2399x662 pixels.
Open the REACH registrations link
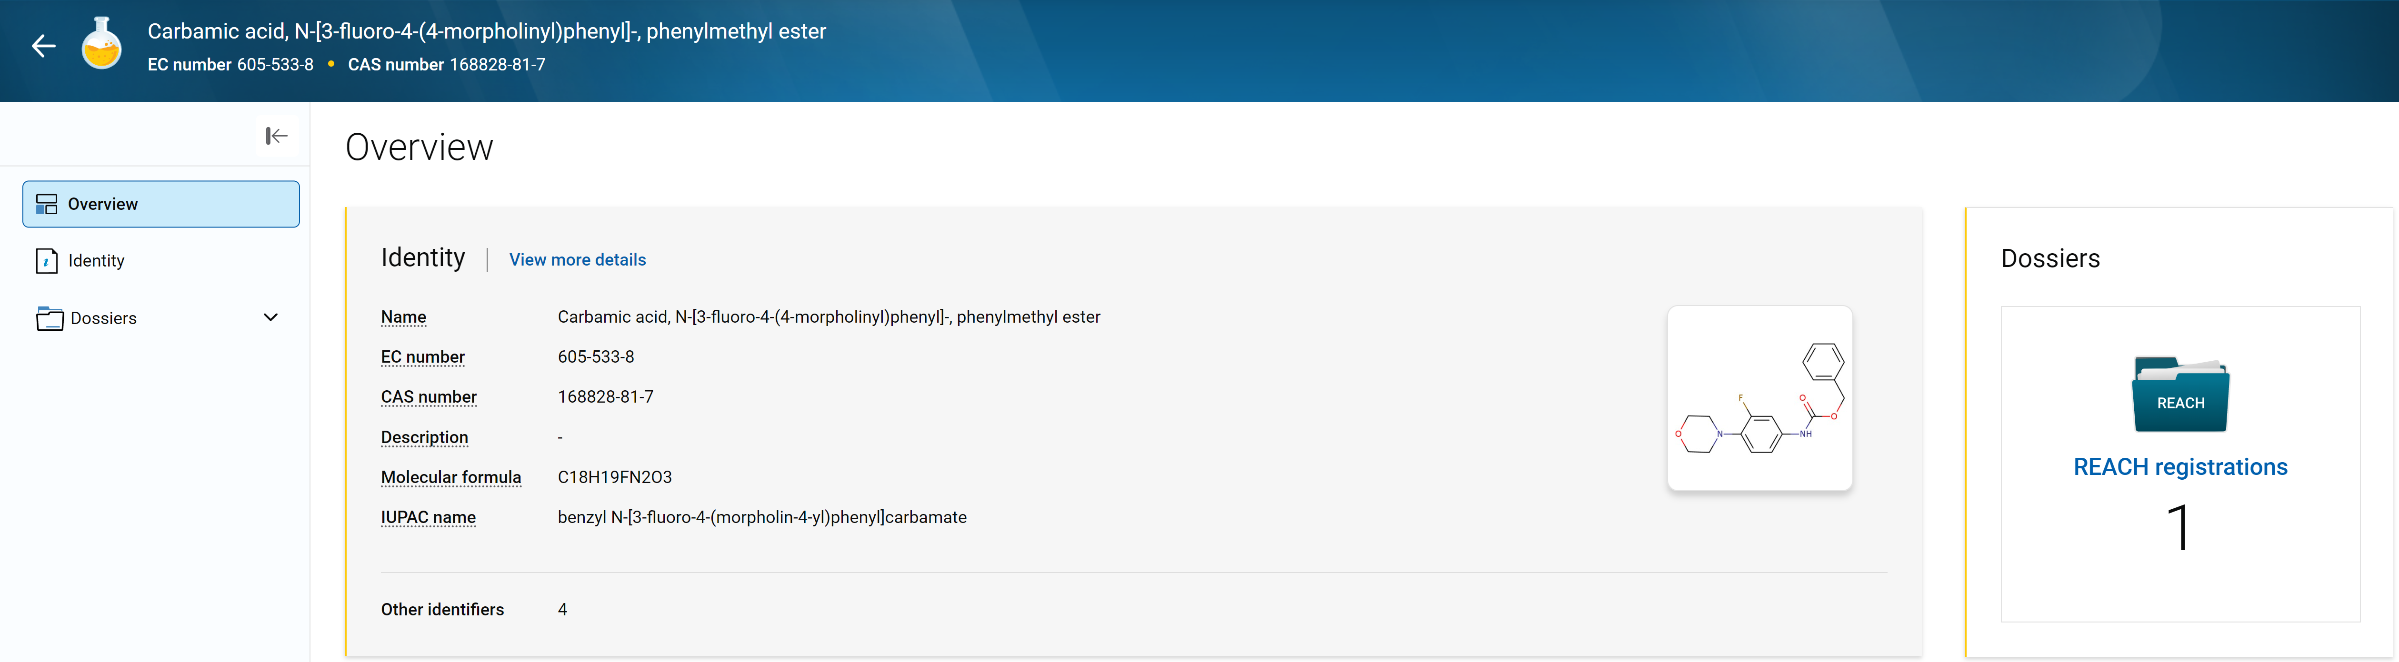pyautogui.click(x=2179, y=466)
